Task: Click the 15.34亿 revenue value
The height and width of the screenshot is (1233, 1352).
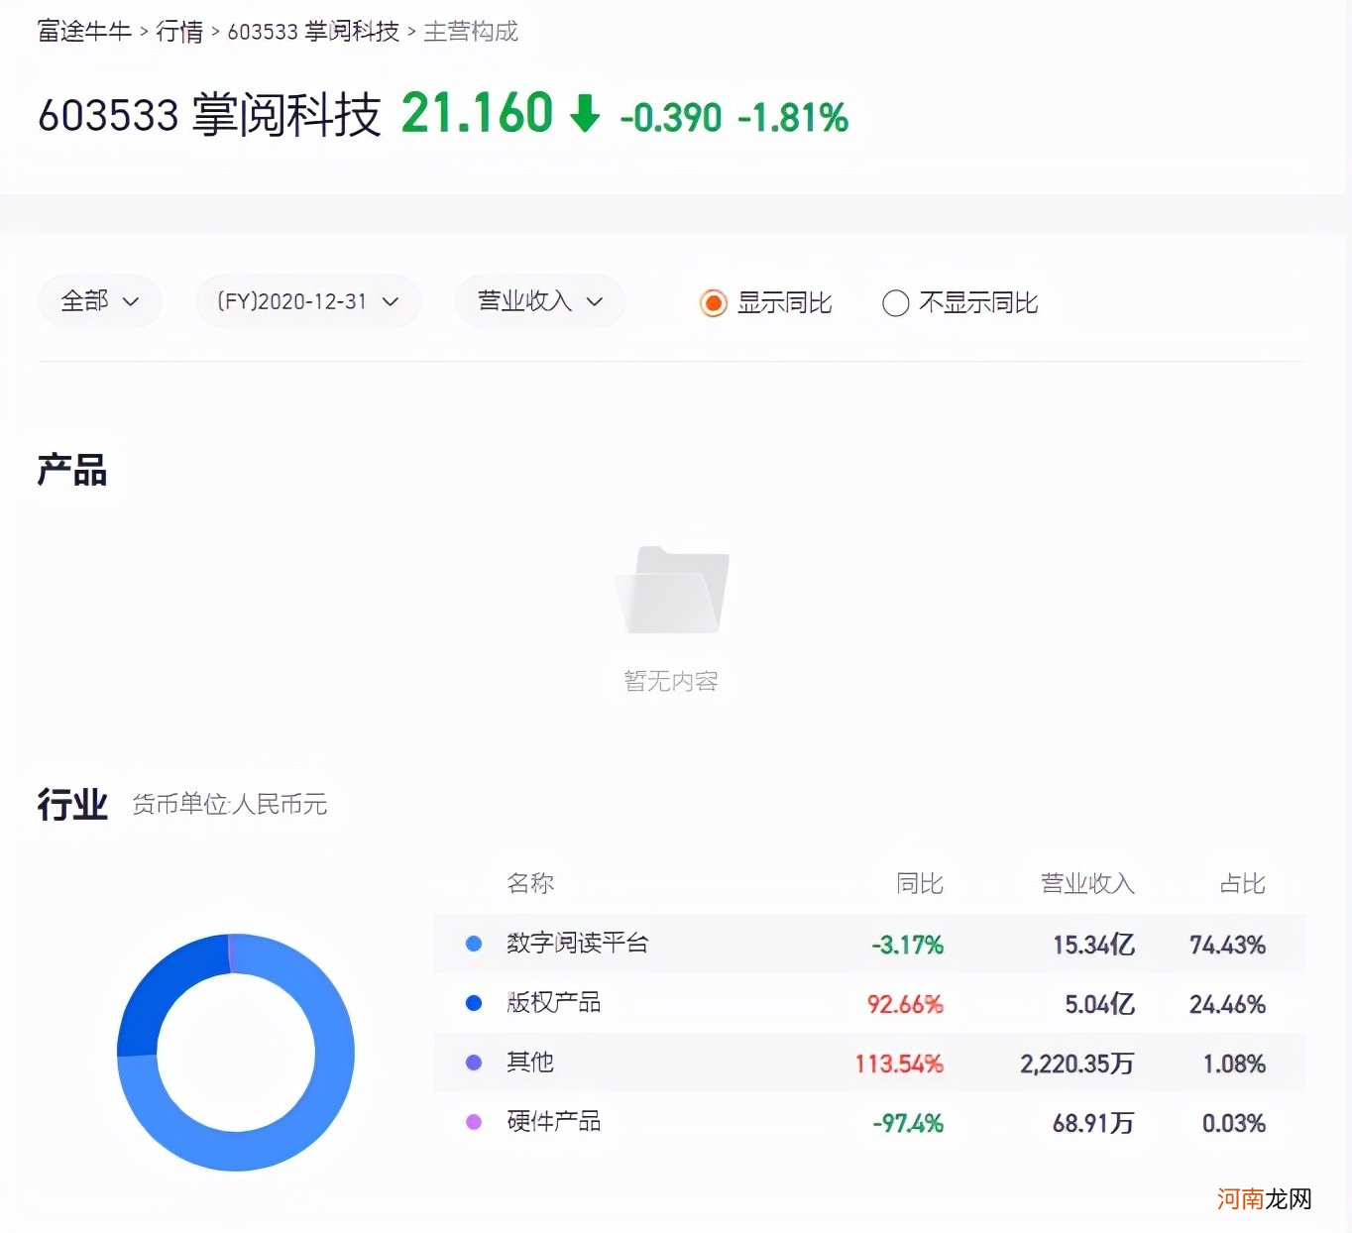Action: pos(1093,945)
